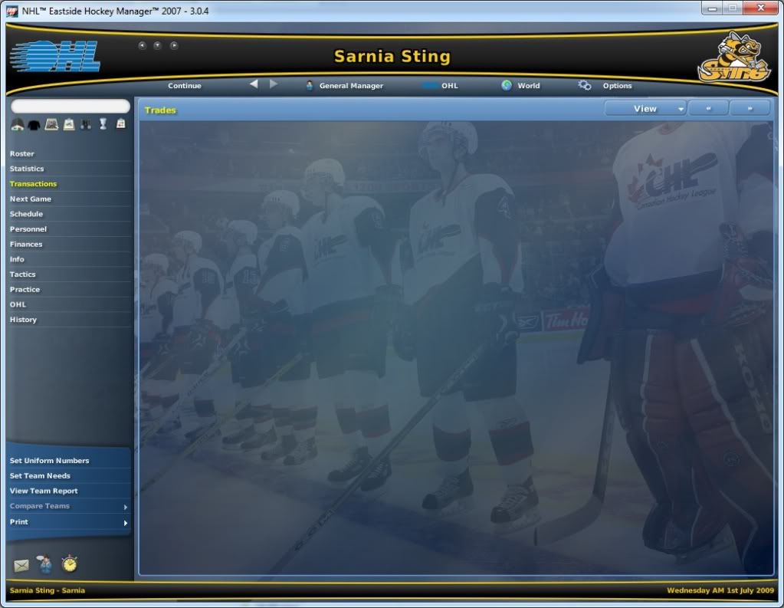The width and height of the screenshot is (784, 608).
Task: Click next page button in Trades panel
Action: [750, 109]
